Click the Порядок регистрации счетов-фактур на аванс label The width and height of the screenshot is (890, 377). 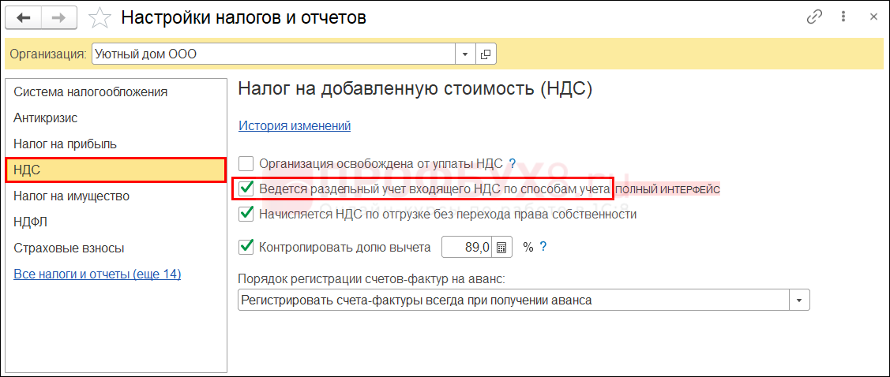(371, 279)
